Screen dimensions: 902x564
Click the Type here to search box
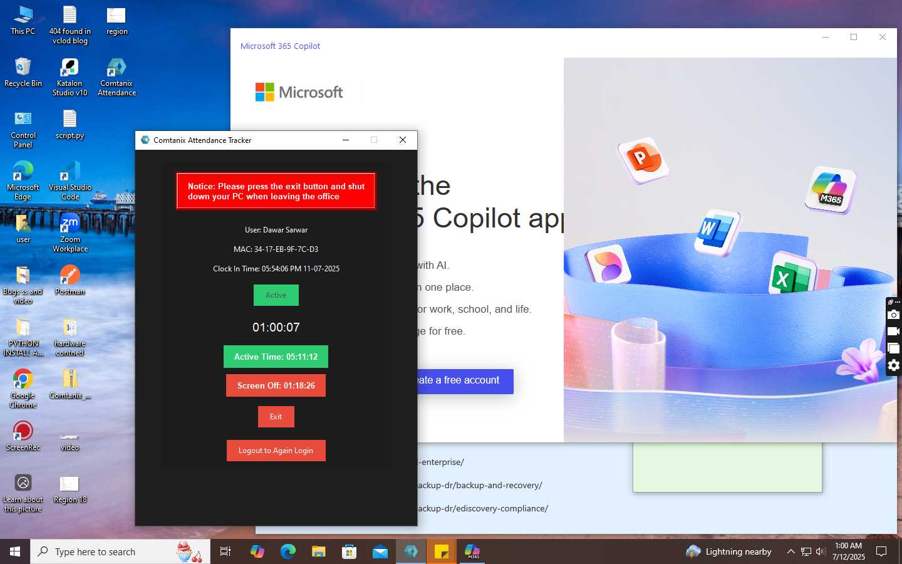[120, 551]
